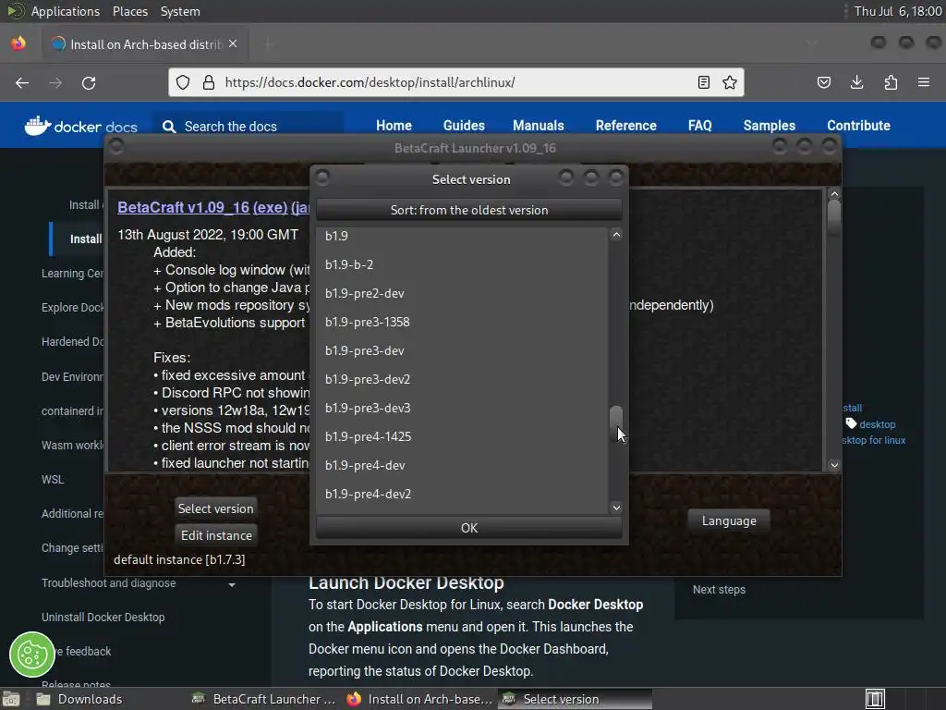Select version b1.9-pre4-1425
The image size is (946, 710).
[462, 436]
